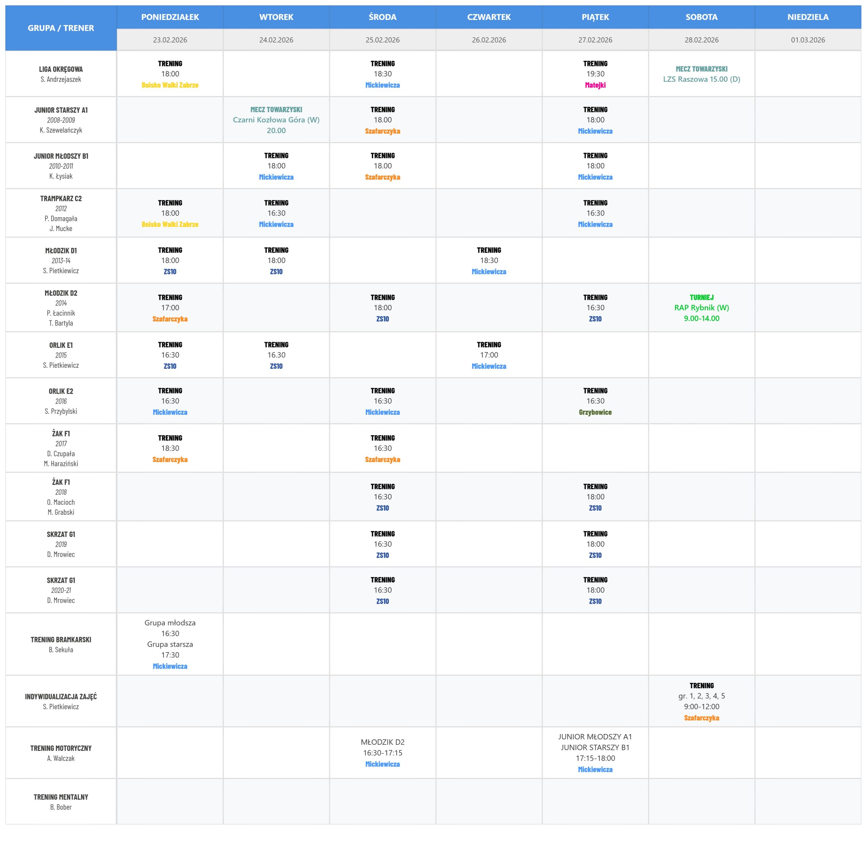
Task: Open Monday goalkeeper training cell
Action: pyautogui.click(x=170, y=644)
